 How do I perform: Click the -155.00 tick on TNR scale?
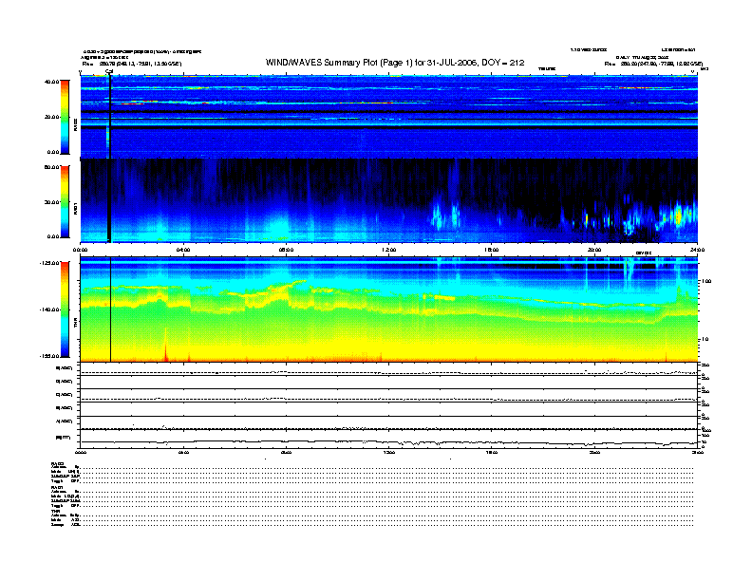[x=49, y=356]
